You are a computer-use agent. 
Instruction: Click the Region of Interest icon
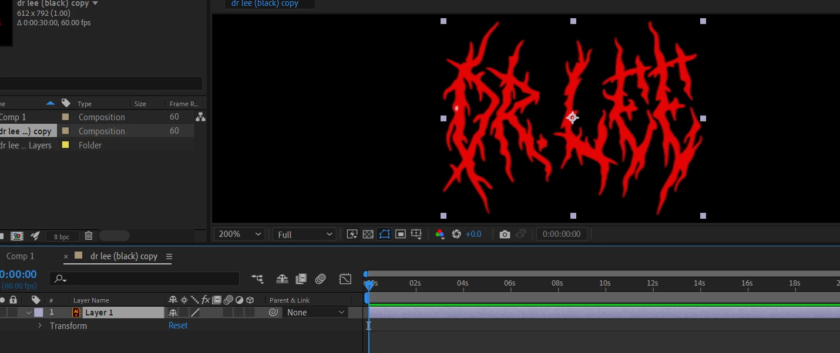click(x=401, y=234)
